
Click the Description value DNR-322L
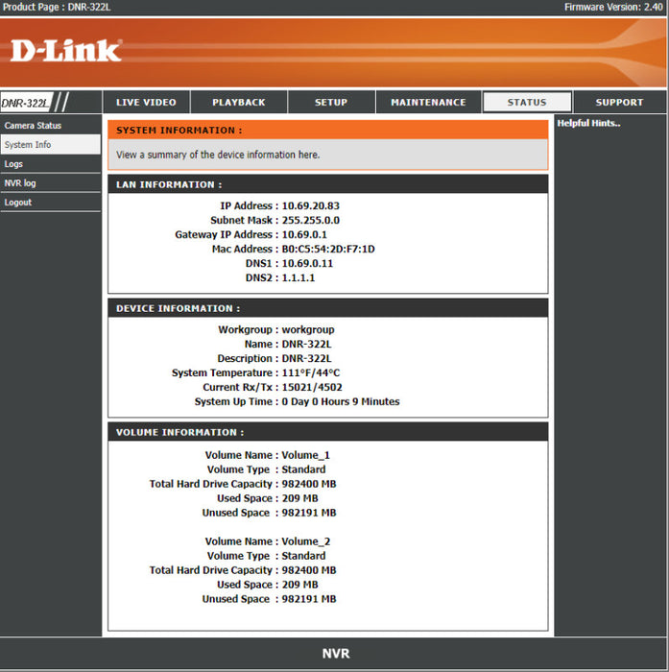(x=306, y=359)
